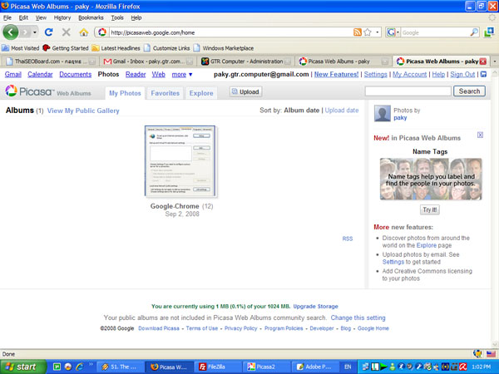The height and width of the screenshot is (374, 499).
Task: Click the Sign Out link
Action: [x=462, y=75]
